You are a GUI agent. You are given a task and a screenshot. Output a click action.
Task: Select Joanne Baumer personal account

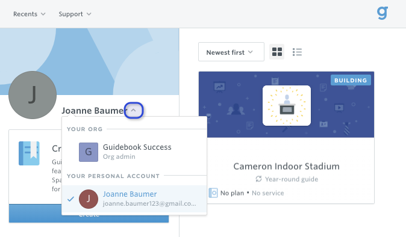click(x=134, y=199)
